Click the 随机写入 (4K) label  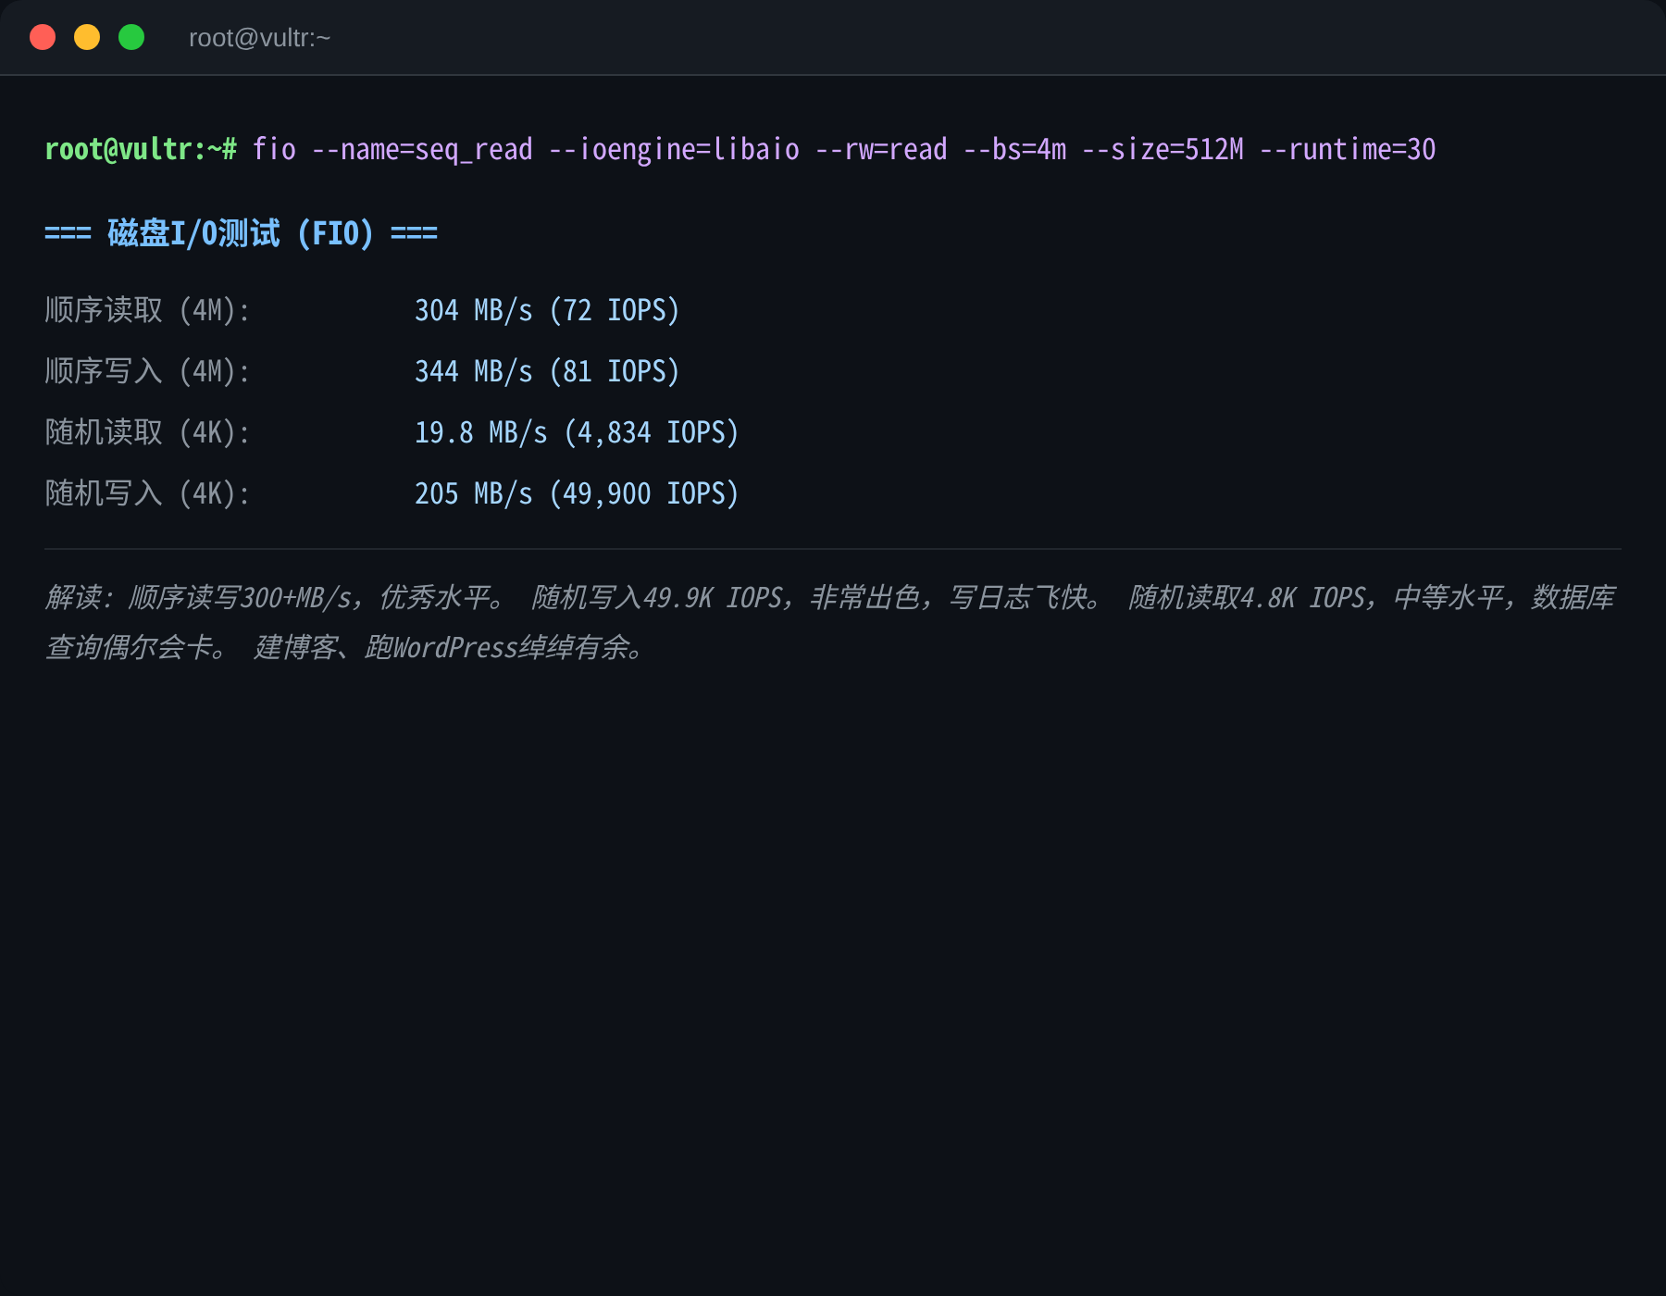[x=148, y=493]
